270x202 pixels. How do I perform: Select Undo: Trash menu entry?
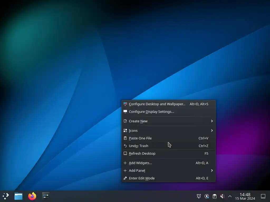(168, 146)
